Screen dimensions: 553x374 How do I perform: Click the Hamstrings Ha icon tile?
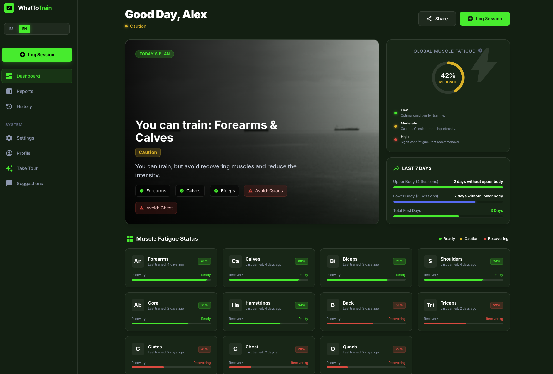[235, 305]
